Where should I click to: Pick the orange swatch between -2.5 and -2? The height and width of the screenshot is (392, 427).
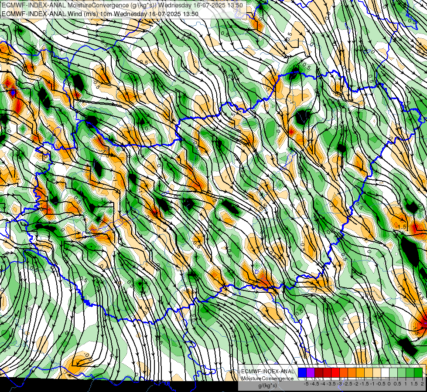pyautogui.click(x=352, y=372)
